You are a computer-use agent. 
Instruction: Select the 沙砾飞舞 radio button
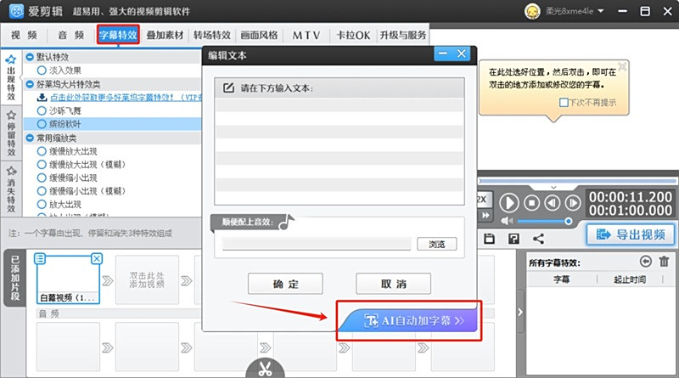click(42, 110)
